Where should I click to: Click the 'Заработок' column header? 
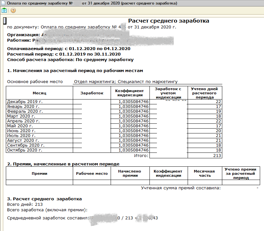coord(92,93)
